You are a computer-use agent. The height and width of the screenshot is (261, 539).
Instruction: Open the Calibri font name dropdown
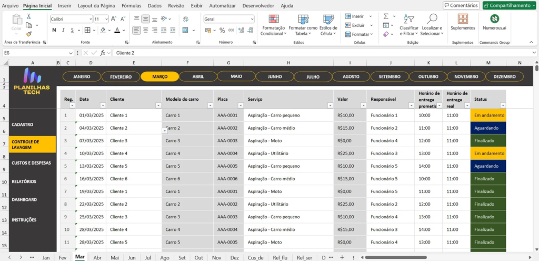click(89, 18)
